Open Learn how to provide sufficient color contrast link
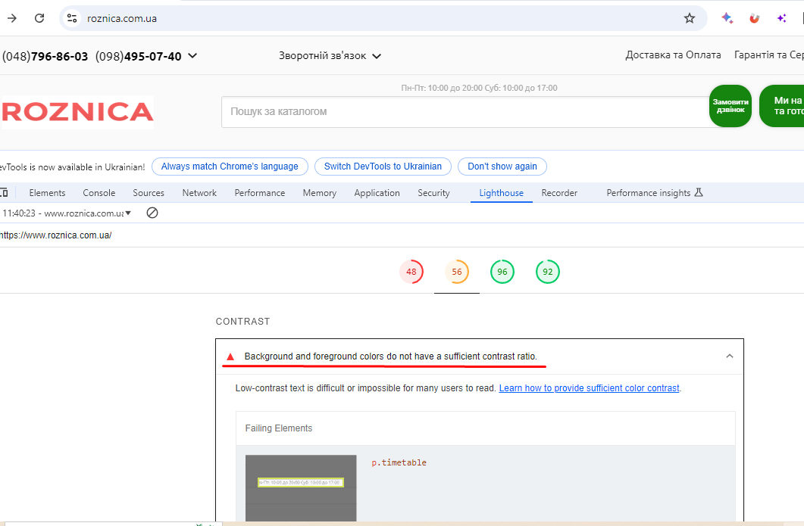Viewport: 804px width, 526px height. [589, 388]
